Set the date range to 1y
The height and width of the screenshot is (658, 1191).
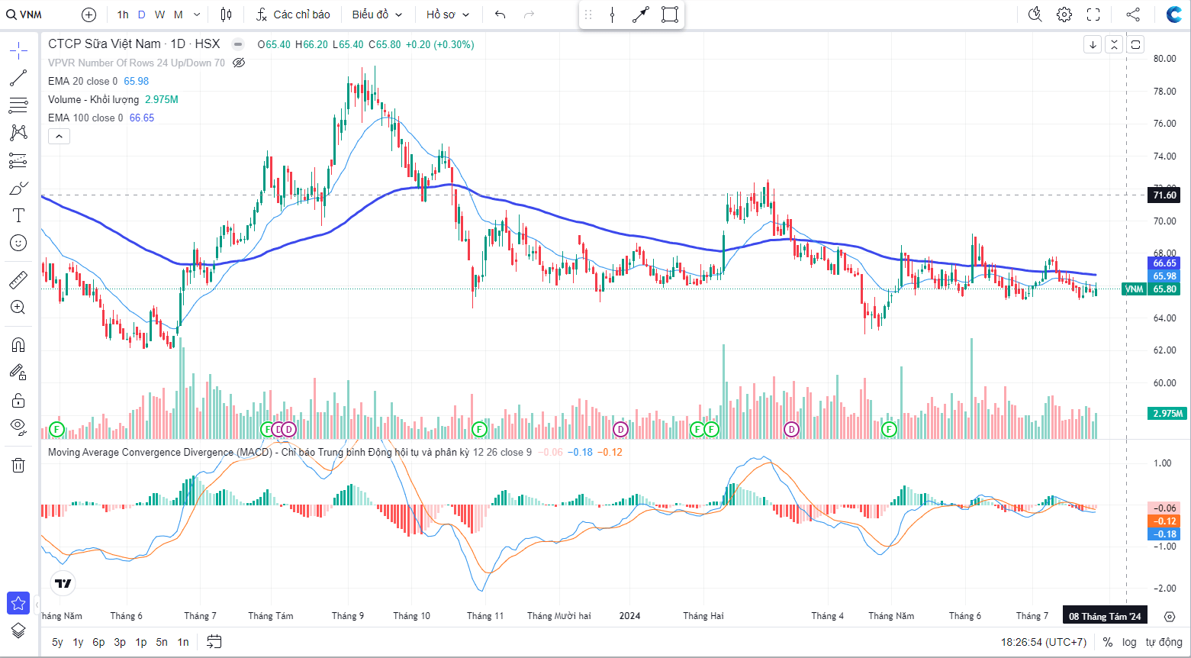coord(78,642)
